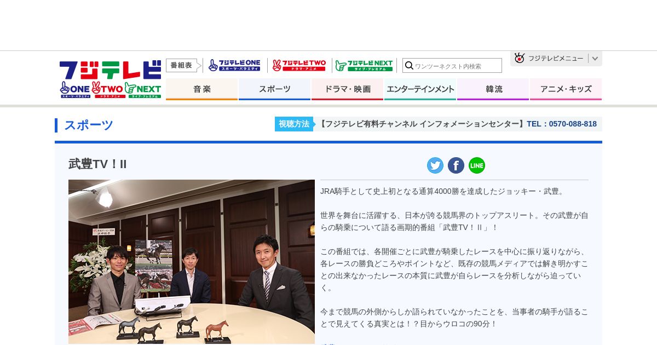
Task: Open the フジテレビNEXT channel link
Action: coord(364,65)
